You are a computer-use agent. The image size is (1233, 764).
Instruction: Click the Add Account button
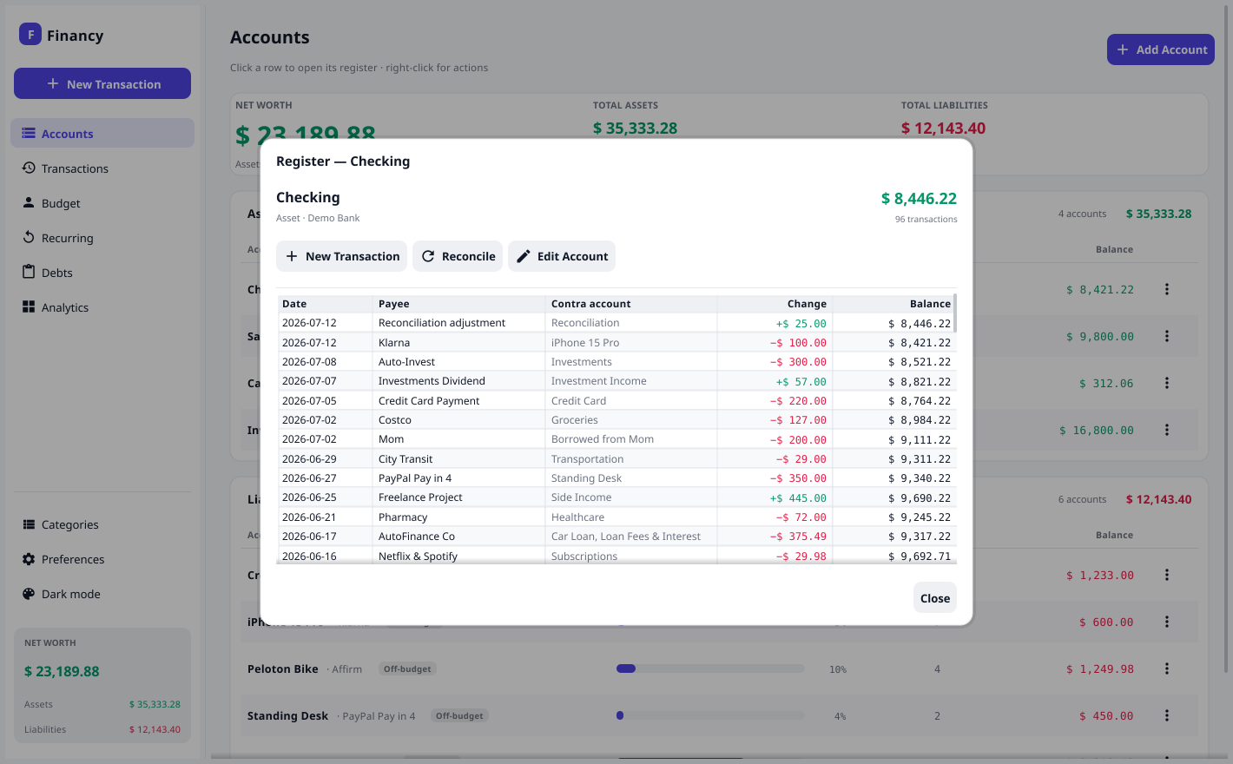(x=1161, y=49)
